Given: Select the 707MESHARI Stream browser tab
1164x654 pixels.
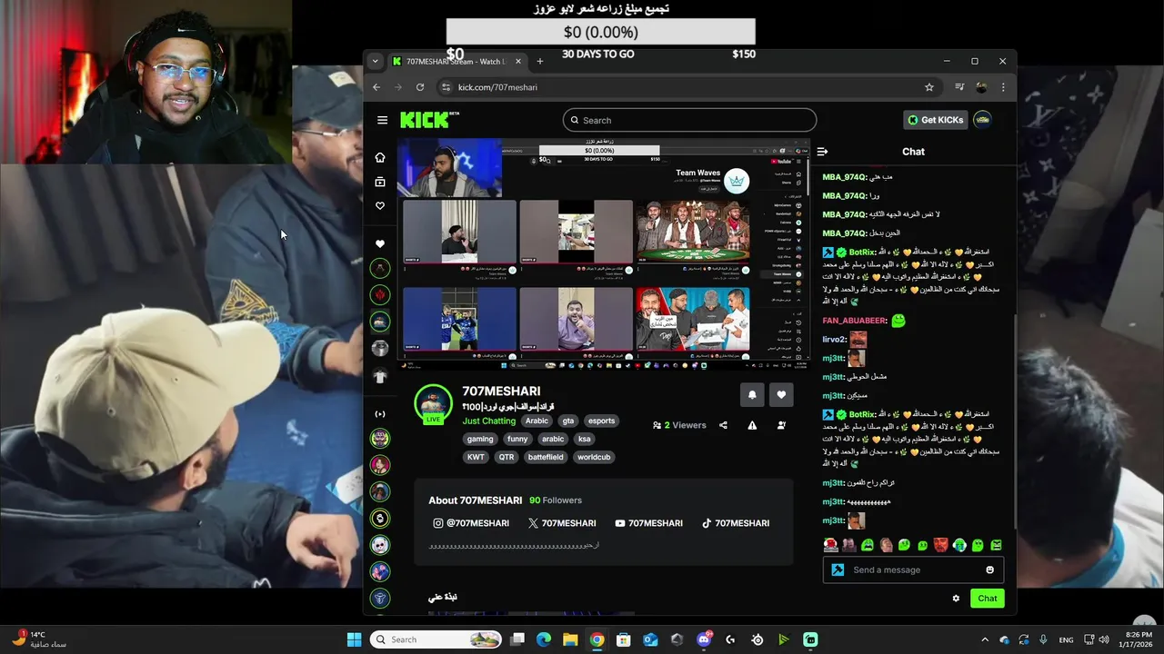Looking at the screenshot, I should click(x=457, y=61).
